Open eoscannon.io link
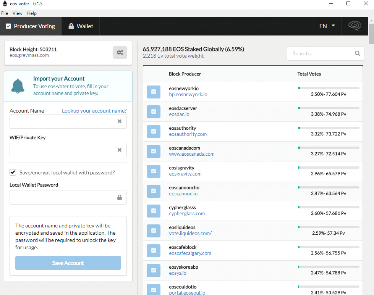This screenshot has width=374, height=295. click(x=183, y=194)
